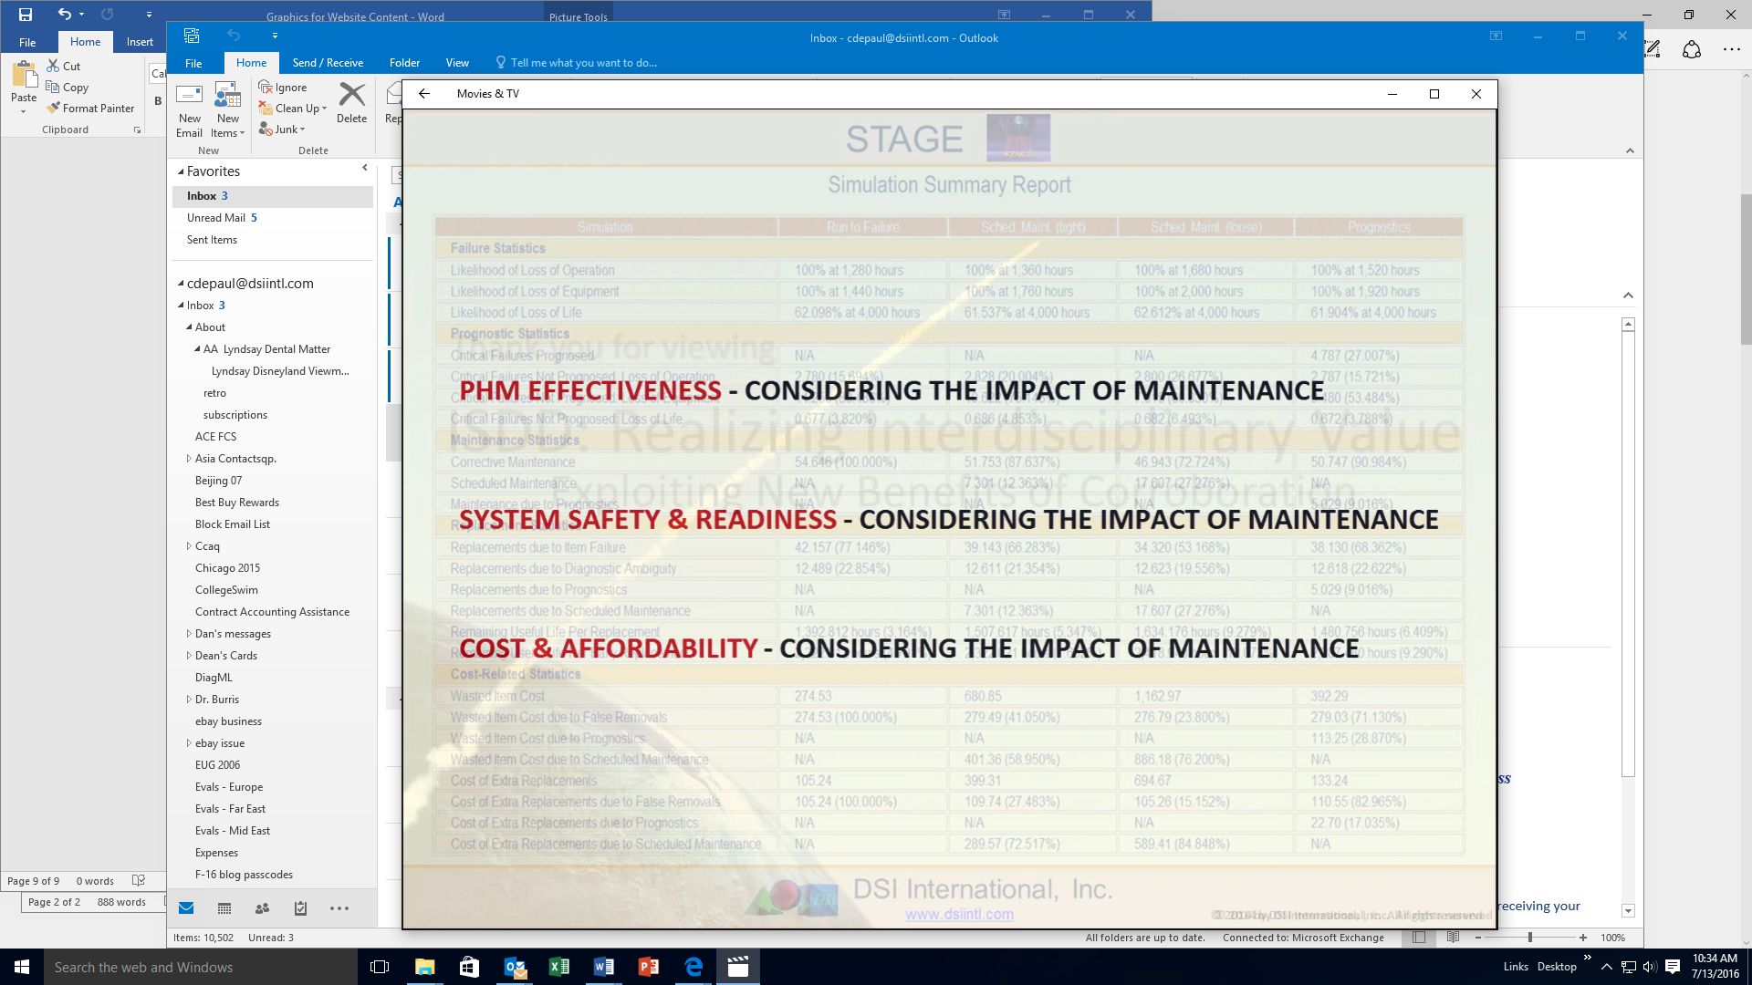Click Save icon in Word title bar
This screenshot has height=985, width=1752.
tap(26, 15)
